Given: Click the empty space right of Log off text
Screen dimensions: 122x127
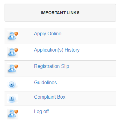Looking at the screenshot, I should coord(83,114).
